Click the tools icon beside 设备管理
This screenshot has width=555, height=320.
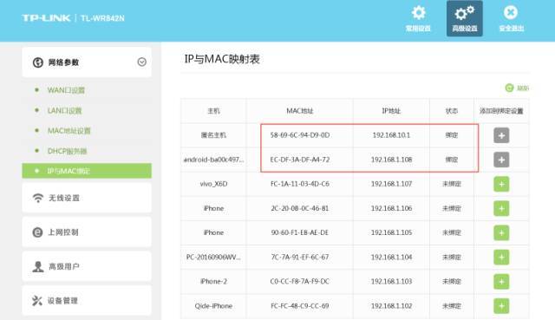click(x=37, y=301)
